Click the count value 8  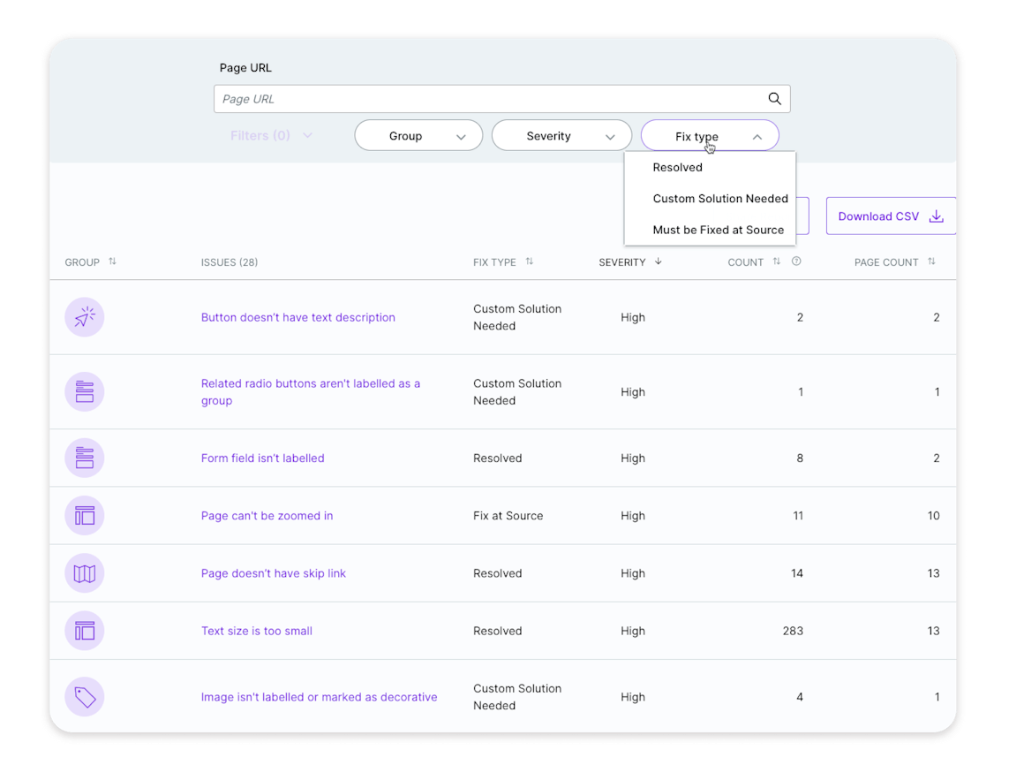800,458
